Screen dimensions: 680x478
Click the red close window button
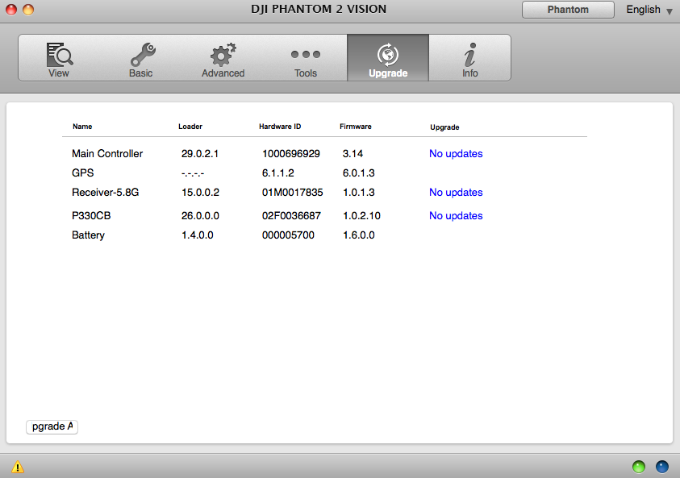coord(11,10)
